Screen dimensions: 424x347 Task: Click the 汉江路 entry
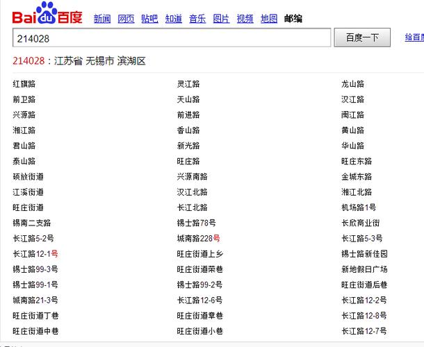pyautogui.click(x=353, y=99)
